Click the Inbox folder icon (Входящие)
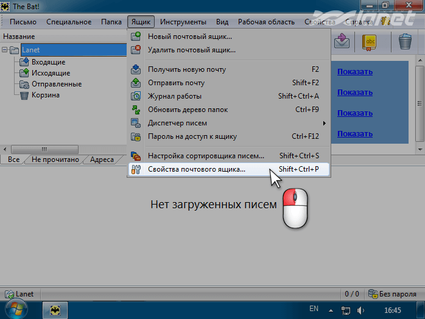This screenshot has width=425, height=319. pos(24,62)
